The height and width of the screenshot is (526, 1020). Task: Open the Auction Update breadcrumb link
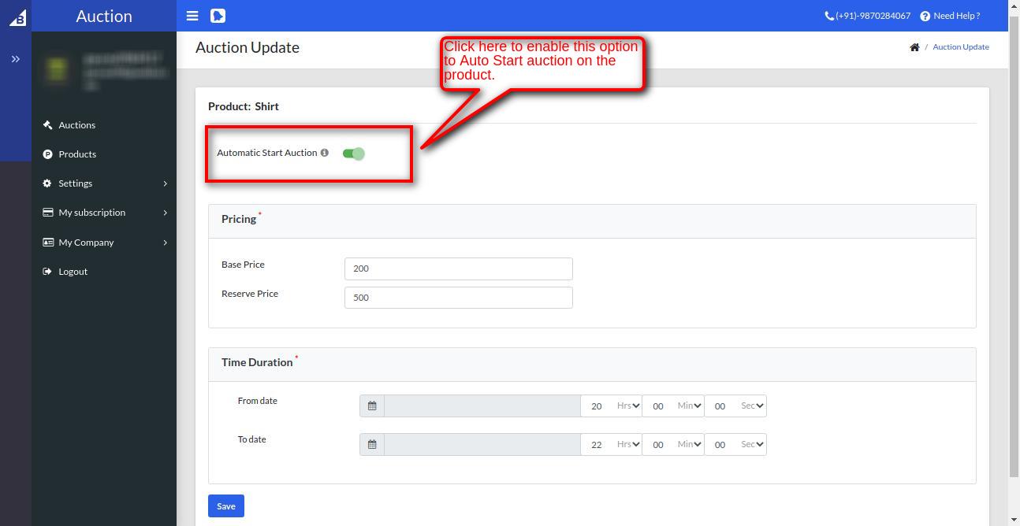[961, 46]
